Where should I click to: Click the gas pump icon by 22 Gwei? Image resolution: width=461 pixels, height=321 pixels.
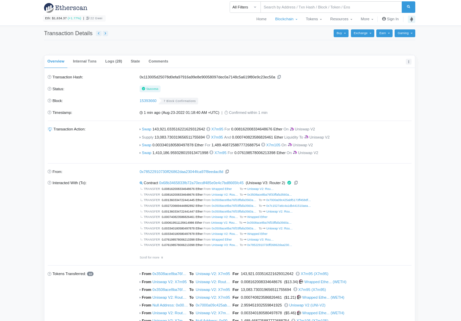pos(88,18)
